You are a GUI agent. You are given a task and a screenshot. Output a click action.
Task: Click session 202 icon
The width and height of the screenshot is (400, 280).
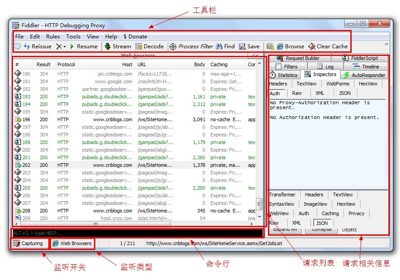pyautogui.click(x=18, y=165)
